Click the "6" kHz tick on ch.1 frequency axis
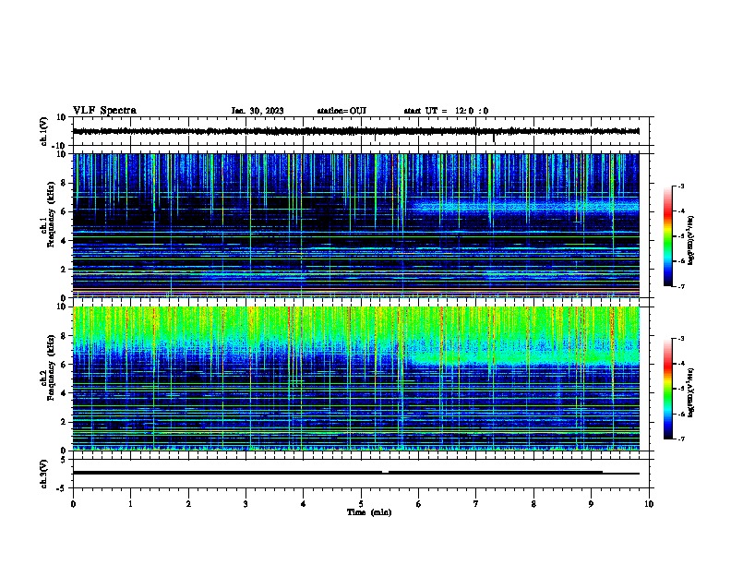This screenshot has width=731, height=565. [65, 211]
